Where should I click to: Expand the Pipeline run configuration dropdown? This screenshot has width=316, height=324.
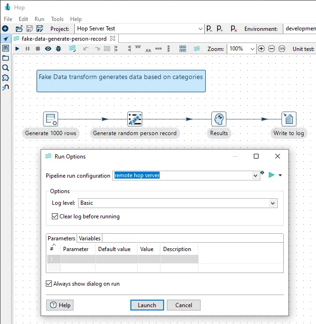(x=255, y=176)
